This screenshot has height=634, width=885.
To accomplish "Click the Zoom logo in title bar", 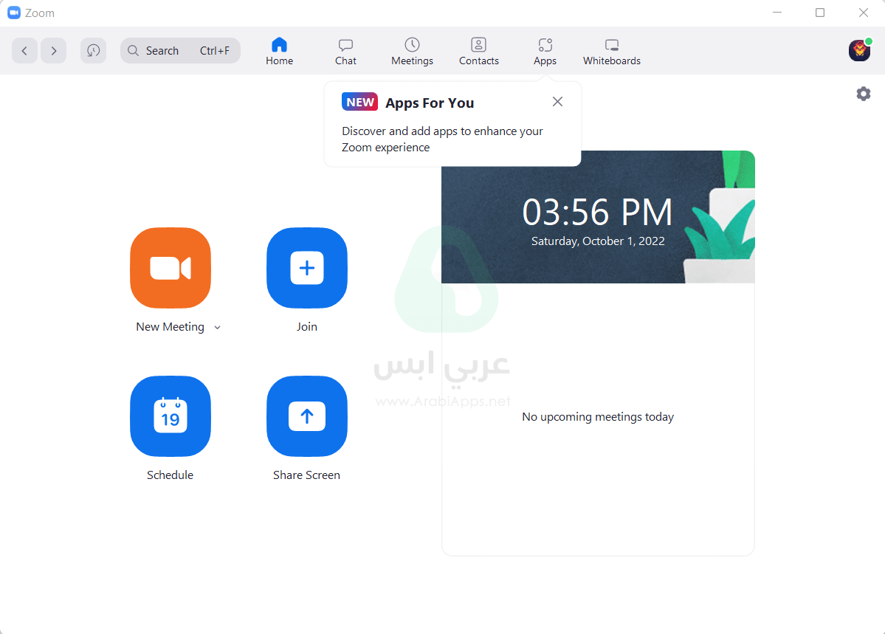I will (14, 13).
